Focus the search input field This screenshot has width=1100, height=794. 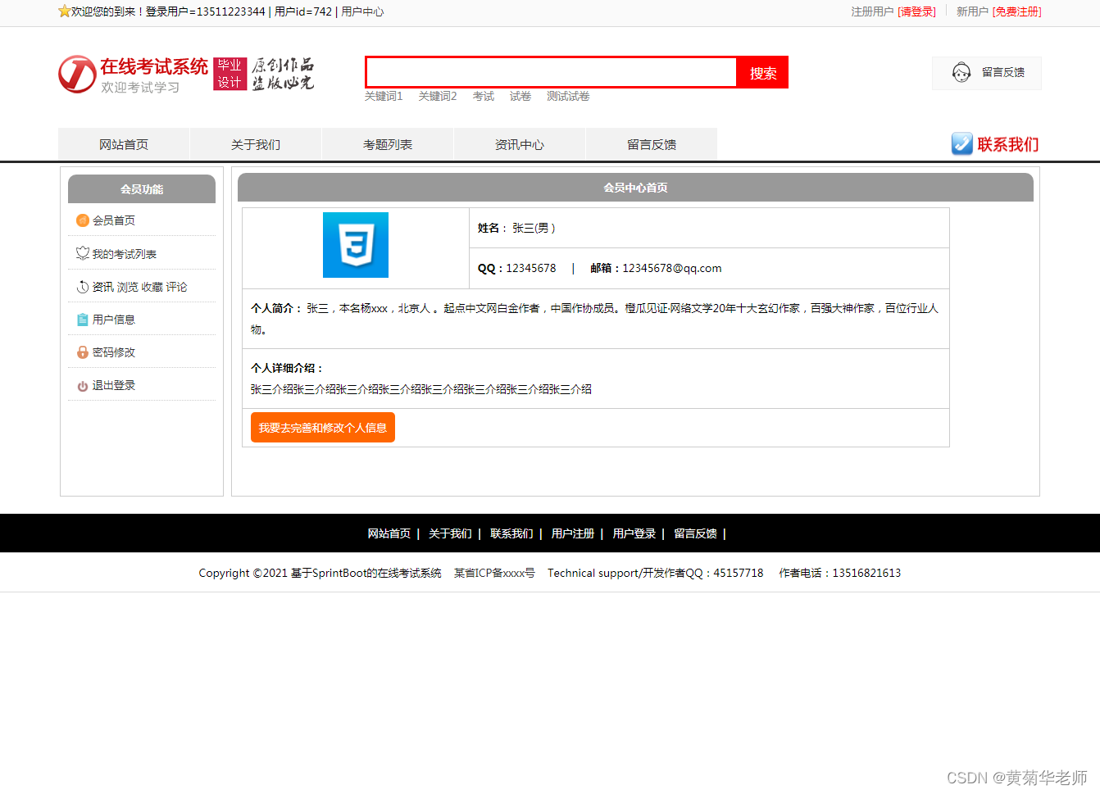click(552, 72)
